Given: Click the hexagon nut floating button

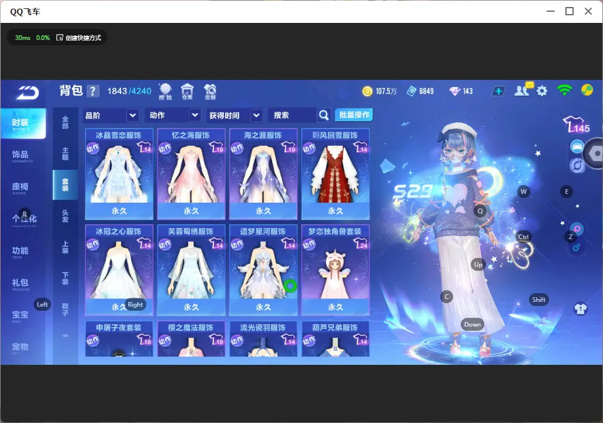Looking at the screenshot, I should (595, 153).
